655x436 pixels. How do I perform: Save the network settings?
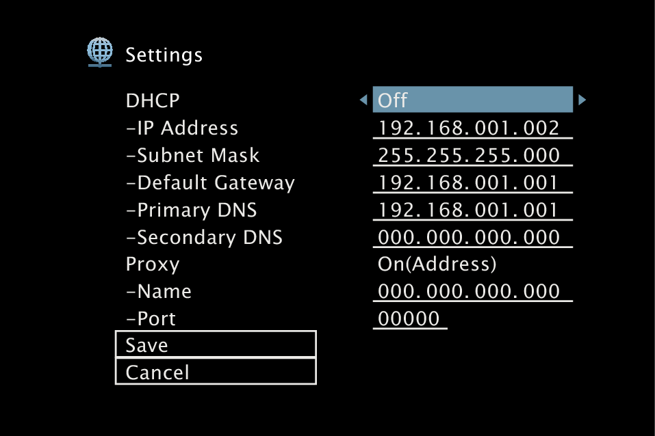click(x=215, y=344)
